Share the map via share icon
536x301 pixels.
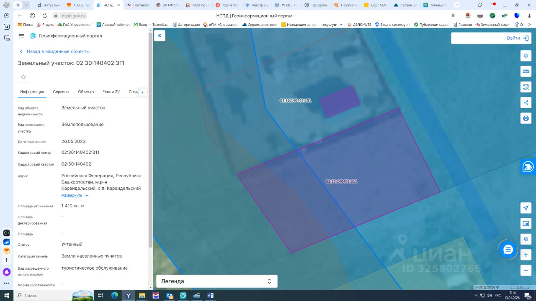click(526, 102)
